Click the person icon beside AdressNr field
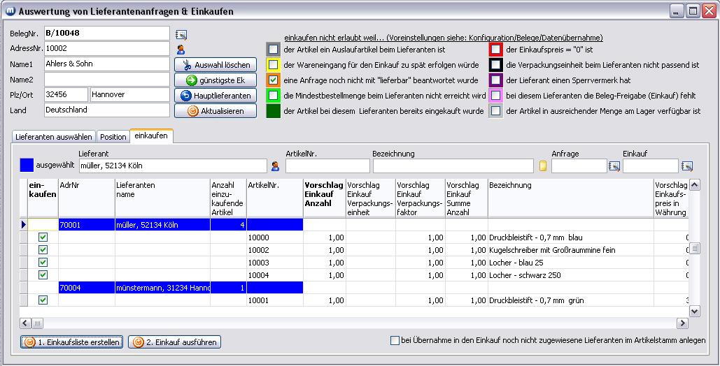This screenshot has height=366, width=720. tap(181, 50)
